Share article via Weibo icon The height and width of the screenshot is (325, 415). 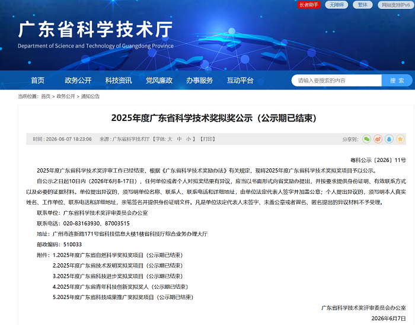coord(378,139)
